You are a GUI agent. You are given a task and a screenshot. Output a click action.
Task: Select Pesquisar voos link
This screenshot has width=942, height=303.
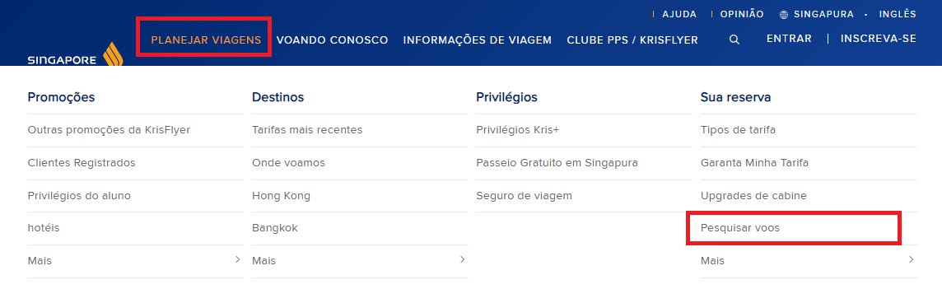[739, 228]
